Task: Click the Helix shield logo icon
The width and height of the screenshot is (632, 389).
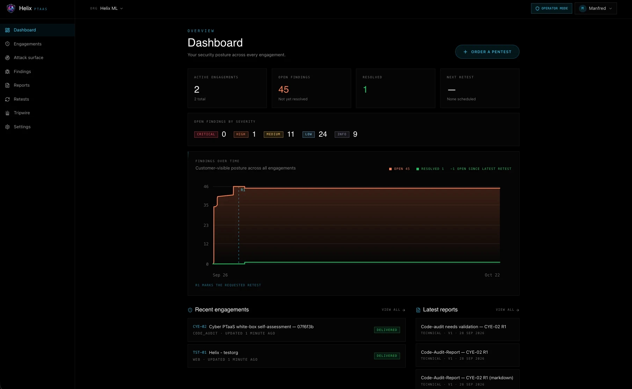Action: coord(11,8)
